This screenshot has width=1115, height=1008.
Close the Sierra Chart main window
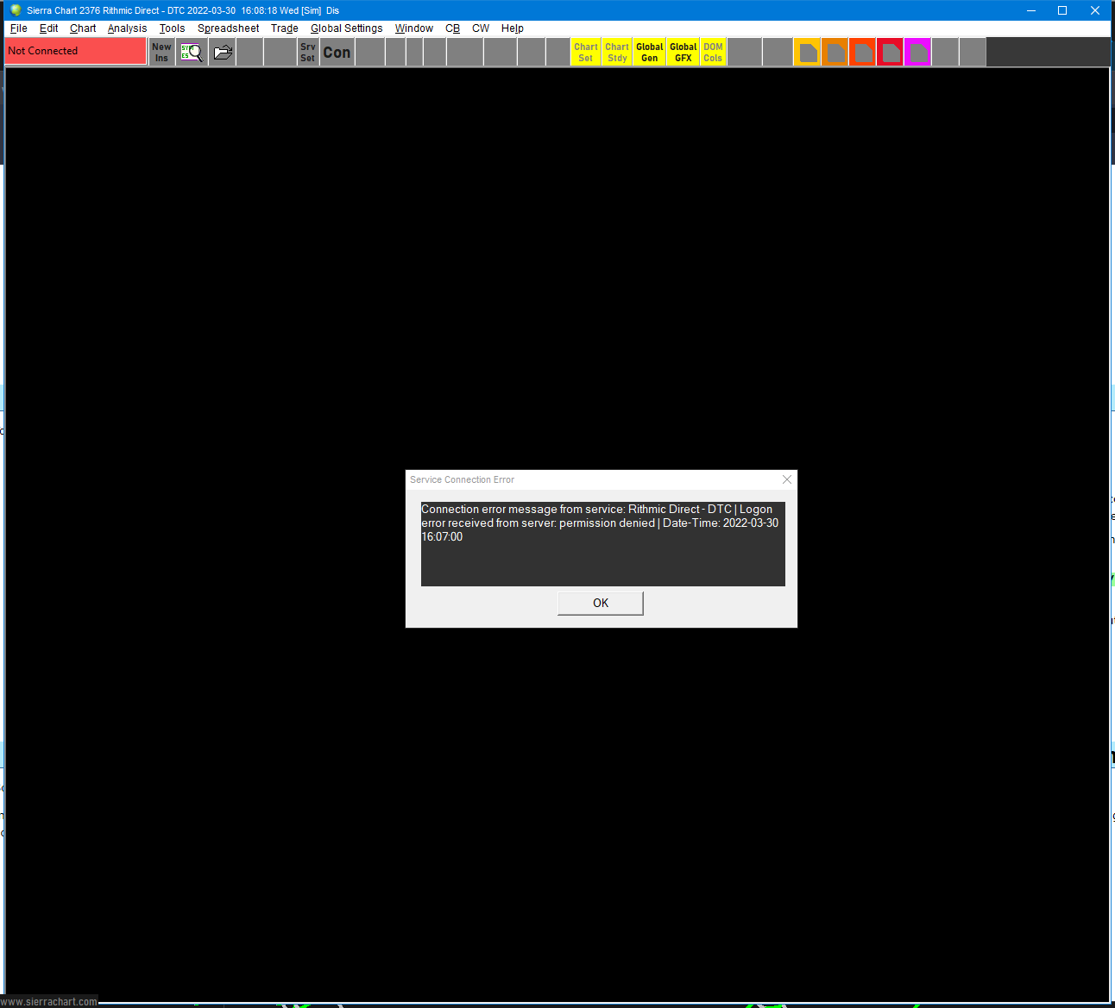(1095, 10)
